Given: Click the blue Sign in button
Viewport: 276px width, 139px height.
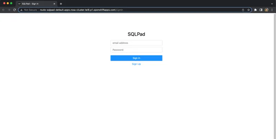Looking at the screenshot, I should 136,58.
